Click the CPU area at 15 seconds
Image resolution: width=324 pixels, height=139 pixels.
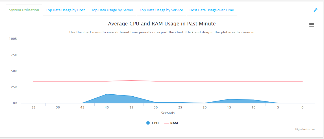(x=229, y=101)
